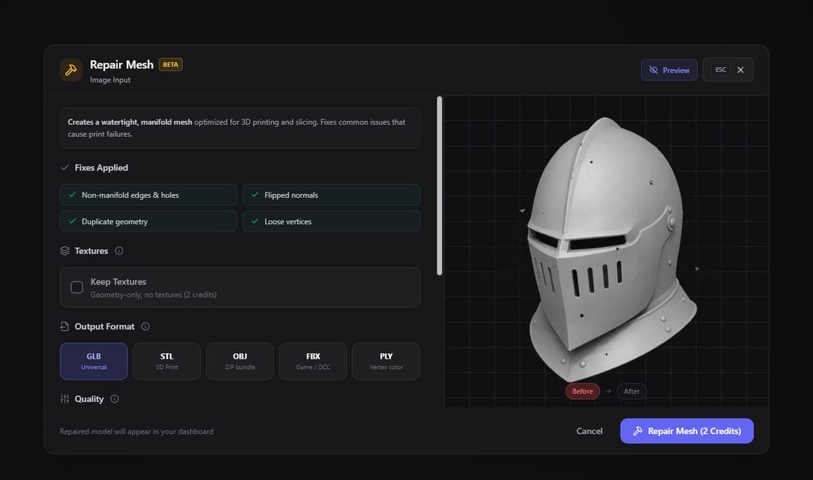Click the Loose vertices fix item
813x480 pixels.
[331, 221]
